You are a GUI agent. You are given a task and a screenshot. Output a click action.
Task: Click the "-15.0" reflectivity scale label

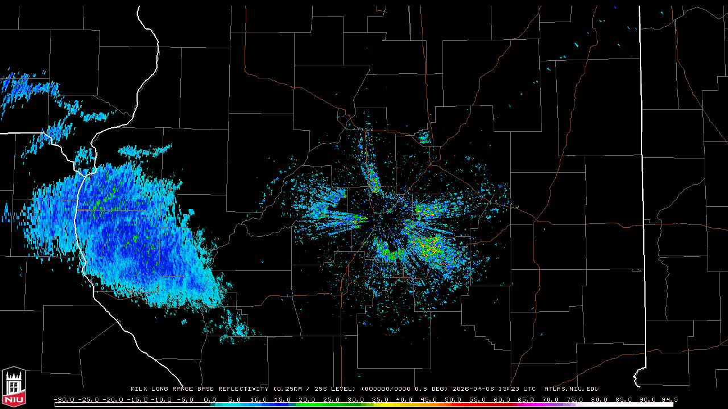point(137,399)
